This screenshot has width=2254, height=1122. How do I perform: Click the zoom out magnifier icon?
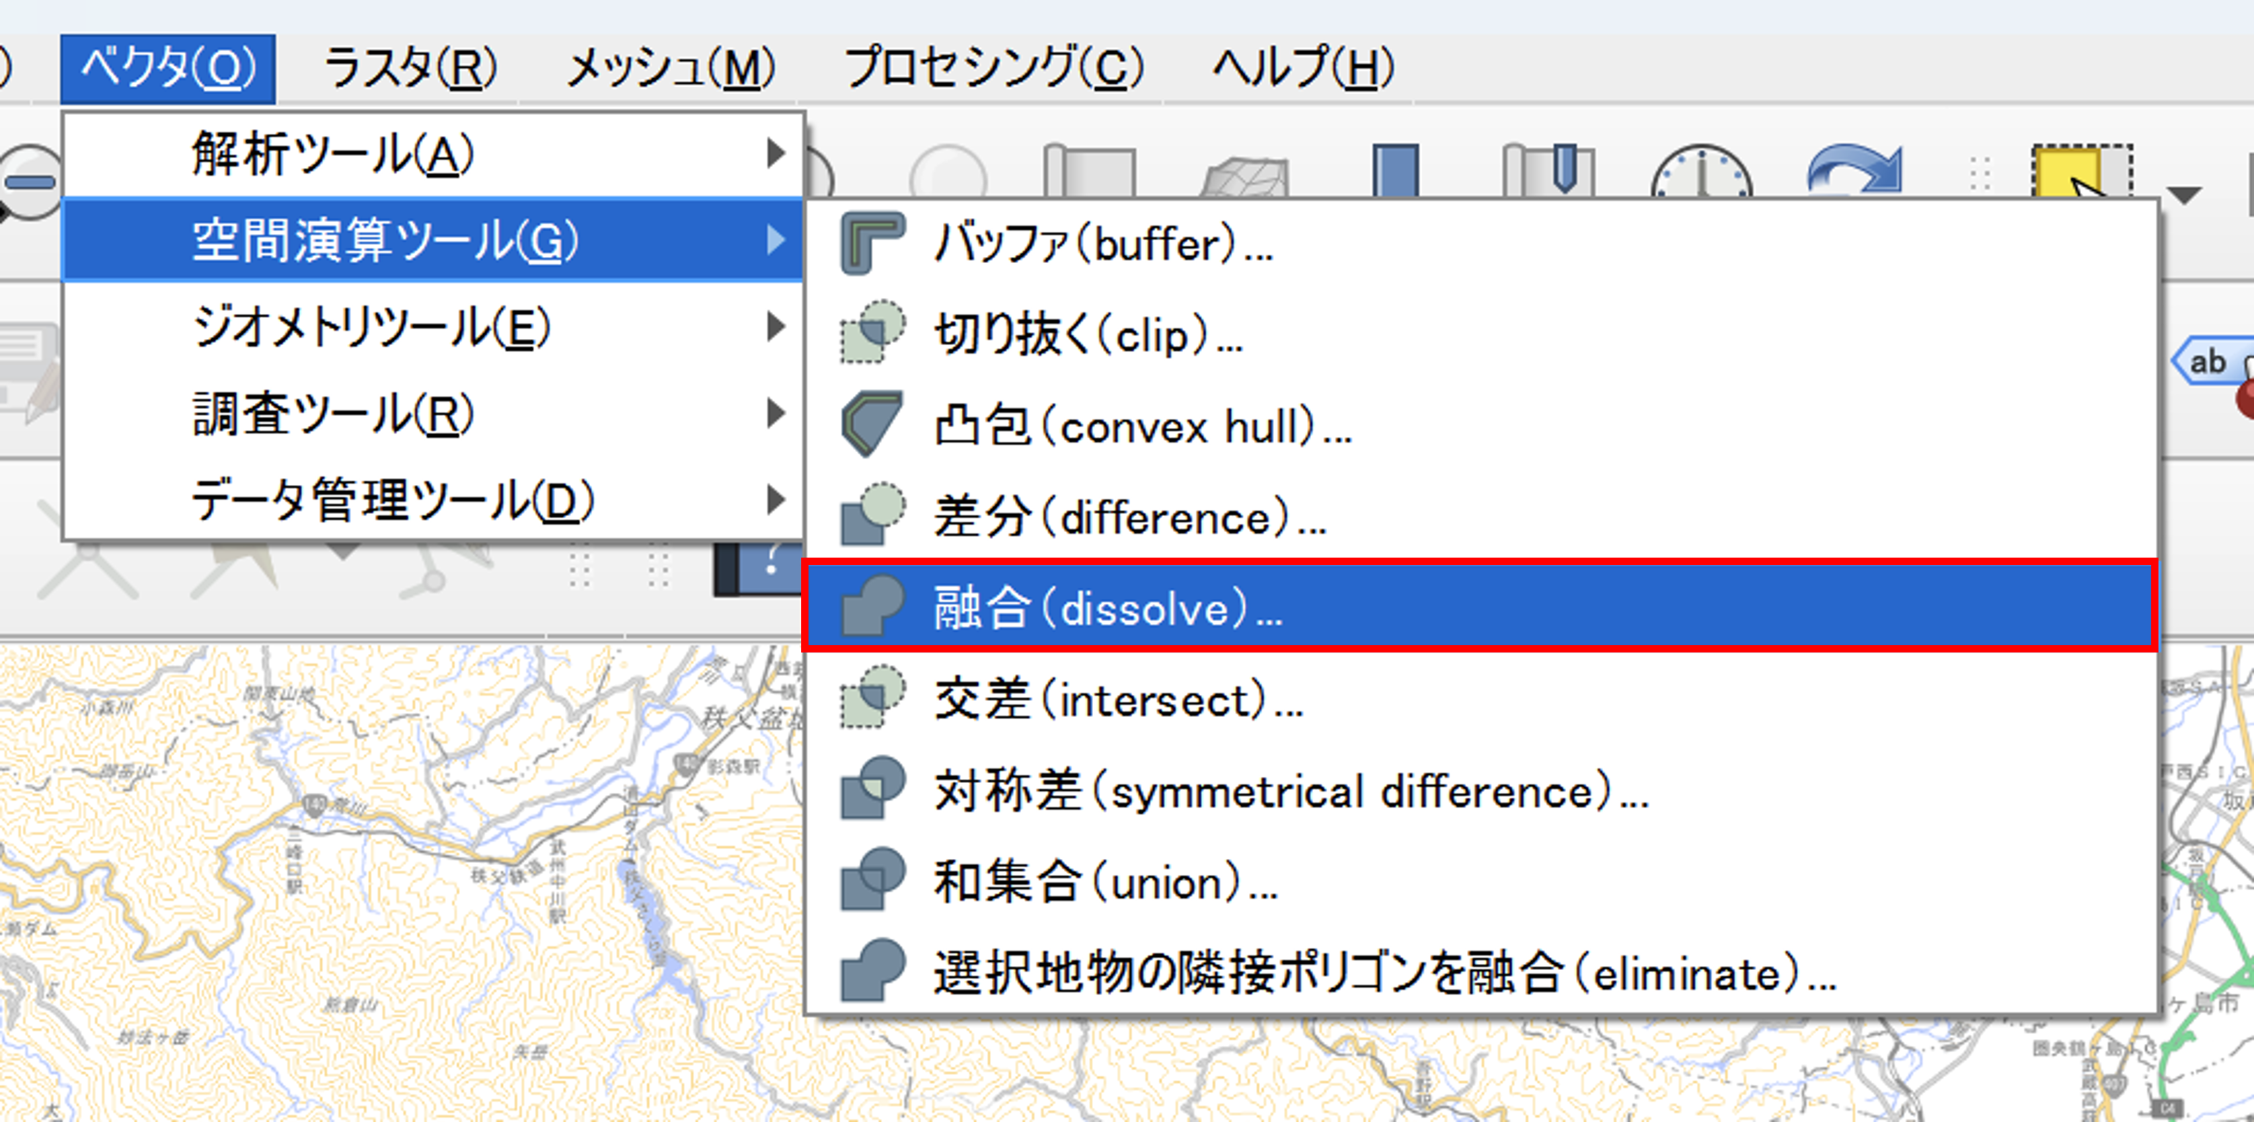[x=30, y=182]
